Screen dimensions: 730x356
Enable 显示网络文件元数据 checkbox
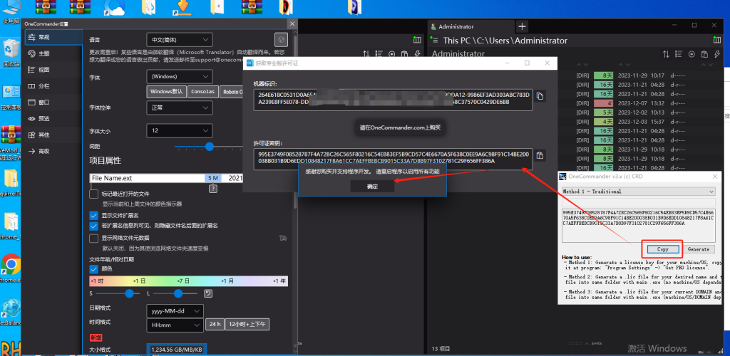(93, 239)
